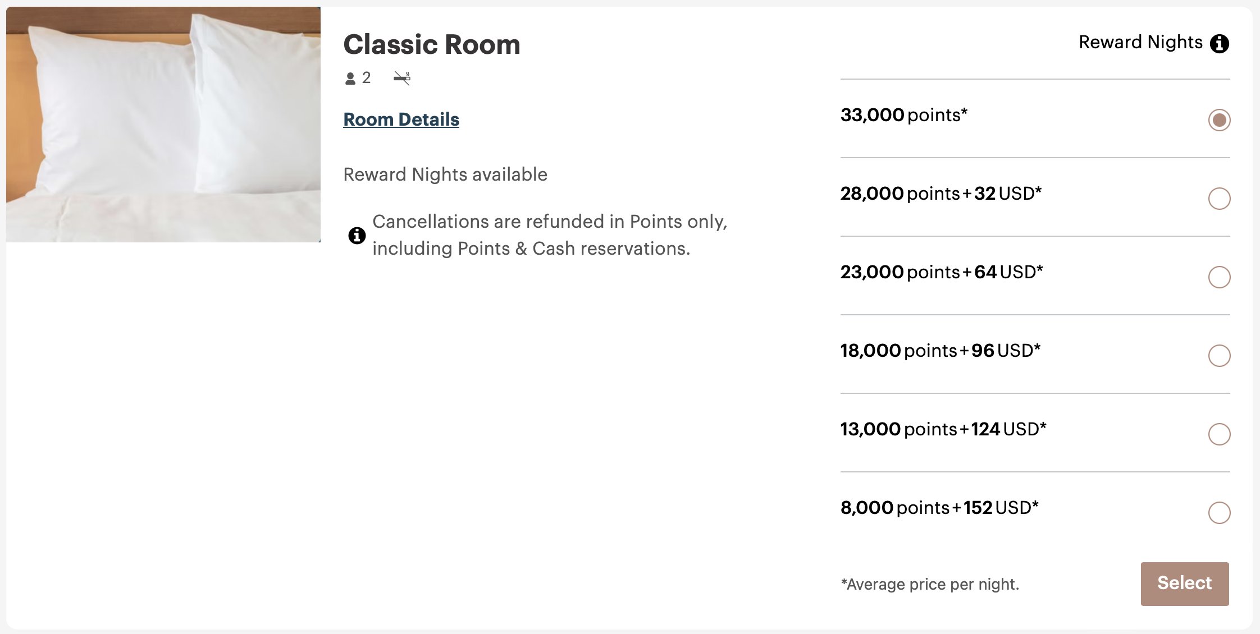The height and width of the screenshot is (634, 1260).
Task: Open the Room Details link
Action: tap(401, 120)
